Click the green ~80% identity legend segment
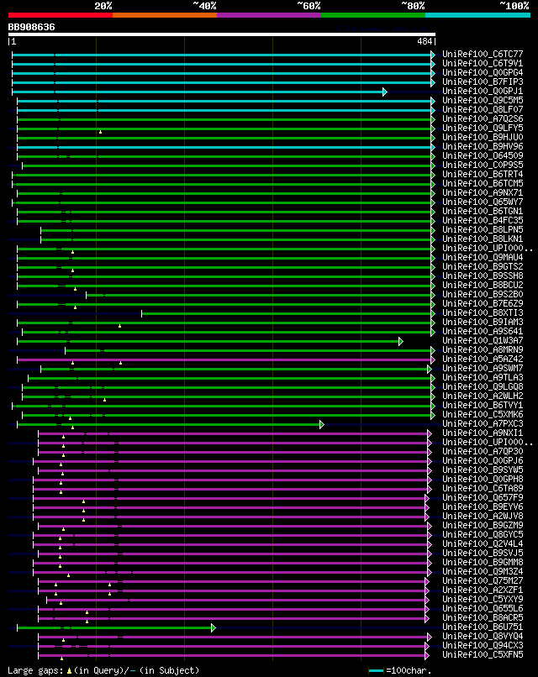Image resolution: width=538 pixels, height=677 pixels. (x=373, y=15)
